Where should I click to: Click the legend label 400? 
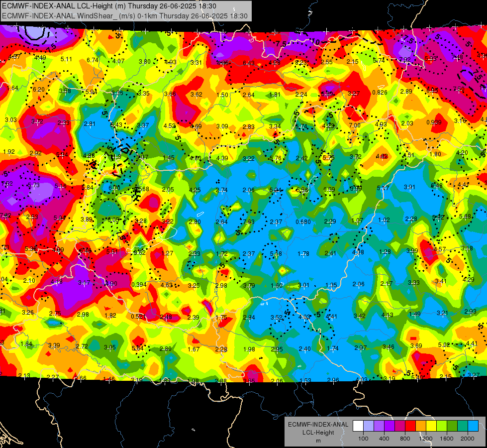click(384, 439)
